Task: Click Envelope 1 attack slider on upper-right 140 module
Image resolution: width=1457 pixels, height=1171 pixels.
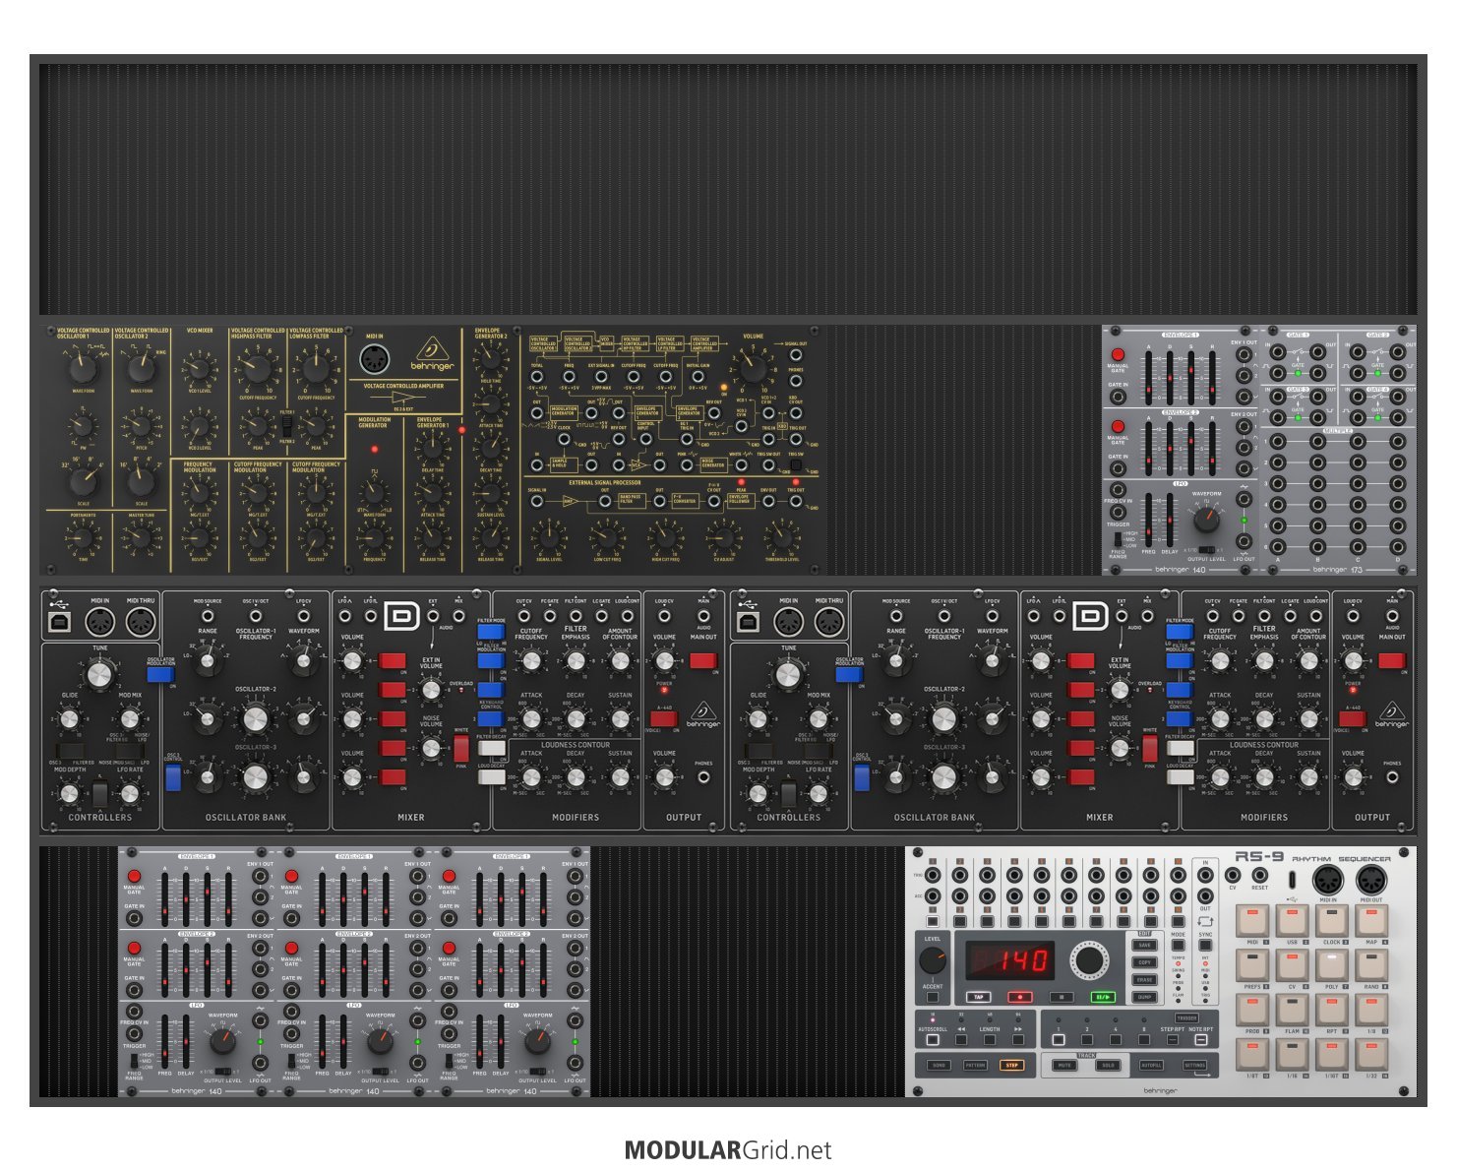Action: [x=1149, y=378]
